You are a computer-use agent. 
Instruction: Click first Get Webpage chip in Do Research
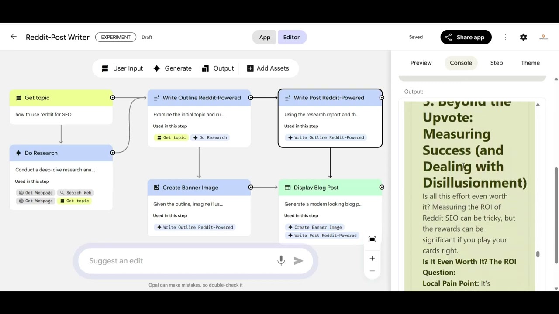pyautogui.click(x=36, y=192)
